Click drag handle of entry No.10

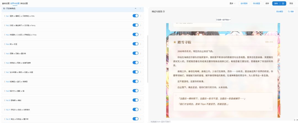pyautogui.click(x=5, y=100)
